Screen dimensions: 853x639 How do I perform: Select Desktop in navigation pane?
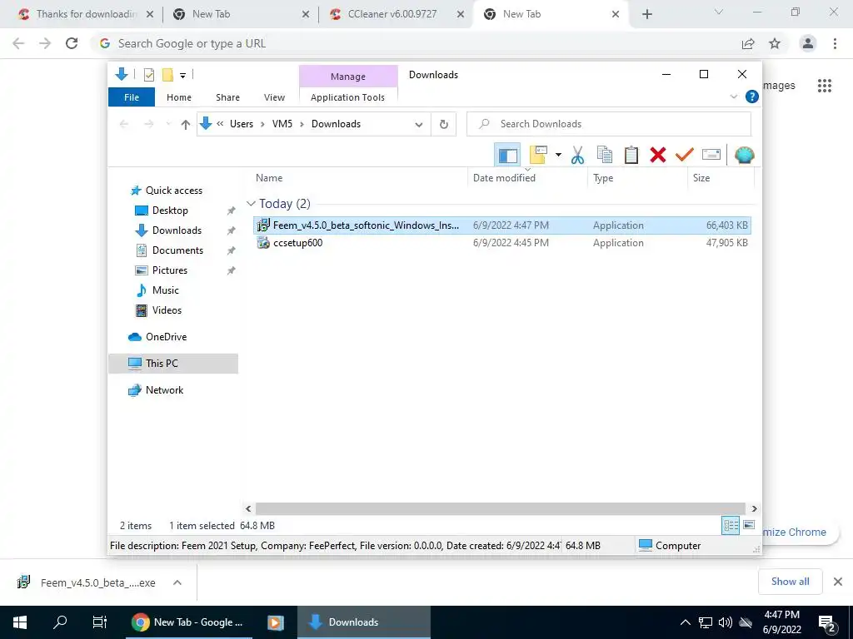[170, 211]
